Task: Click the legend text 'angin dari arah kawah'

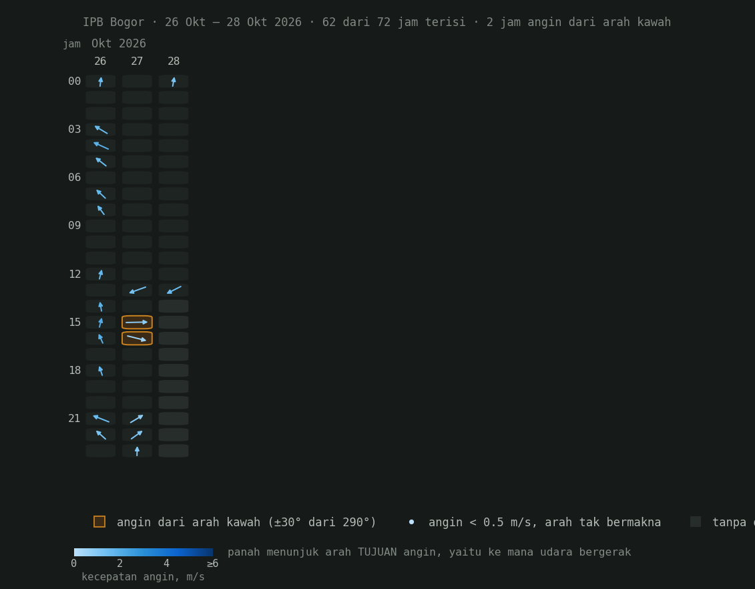Action: point(246,522)
